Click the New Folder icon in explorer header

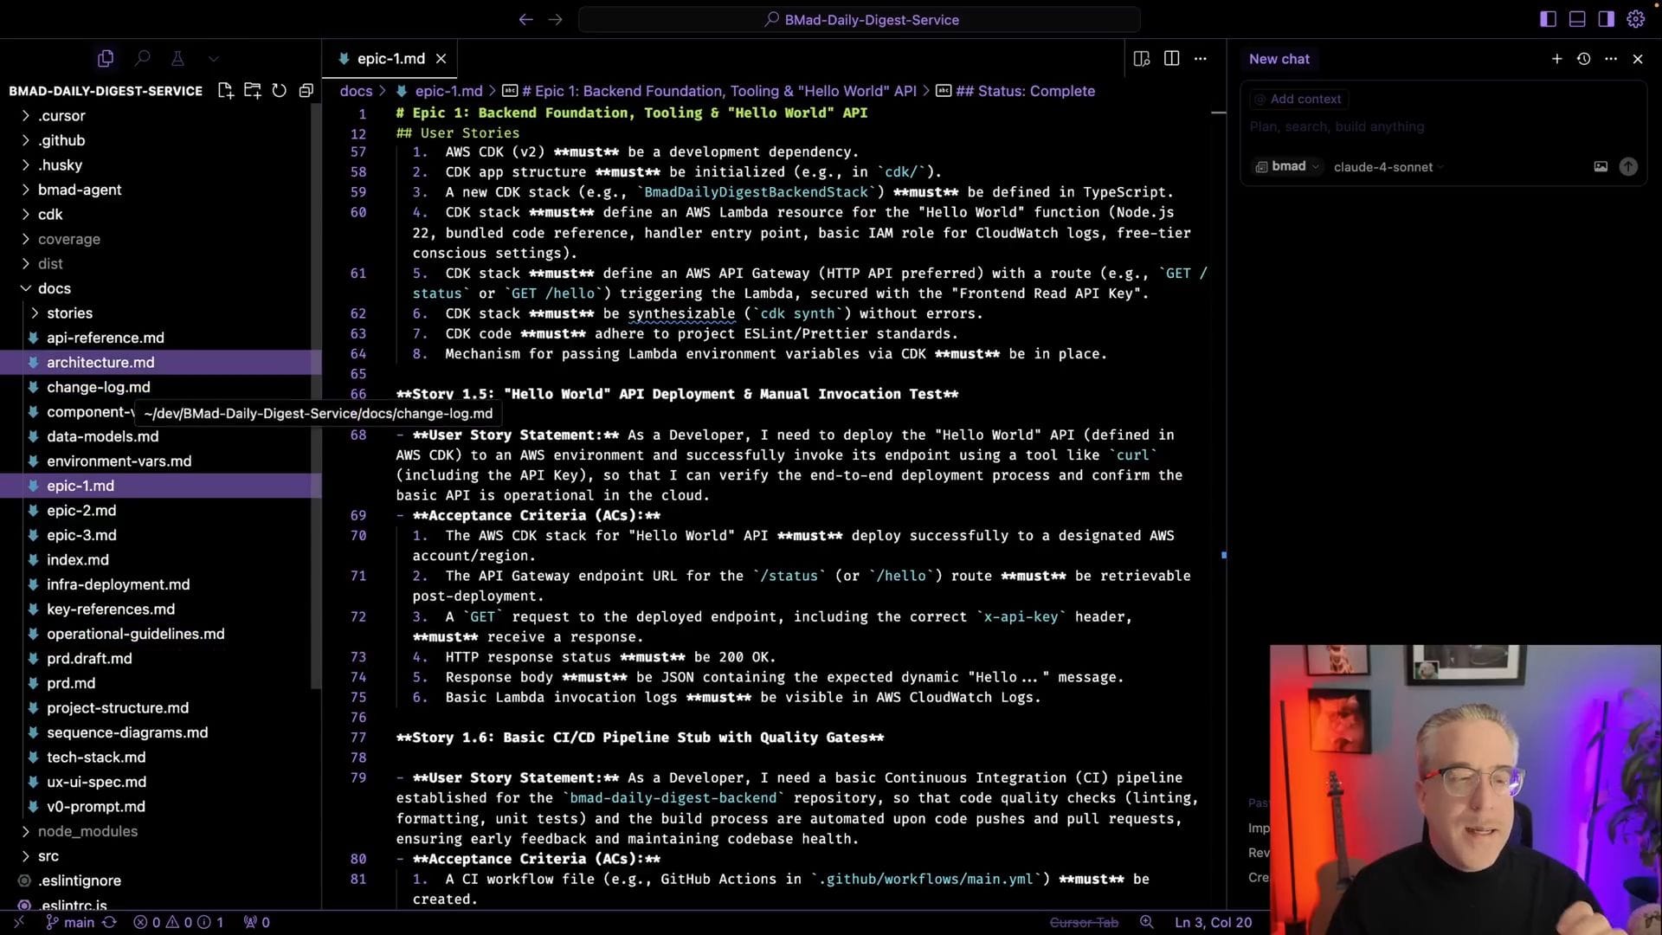(253, 91)
